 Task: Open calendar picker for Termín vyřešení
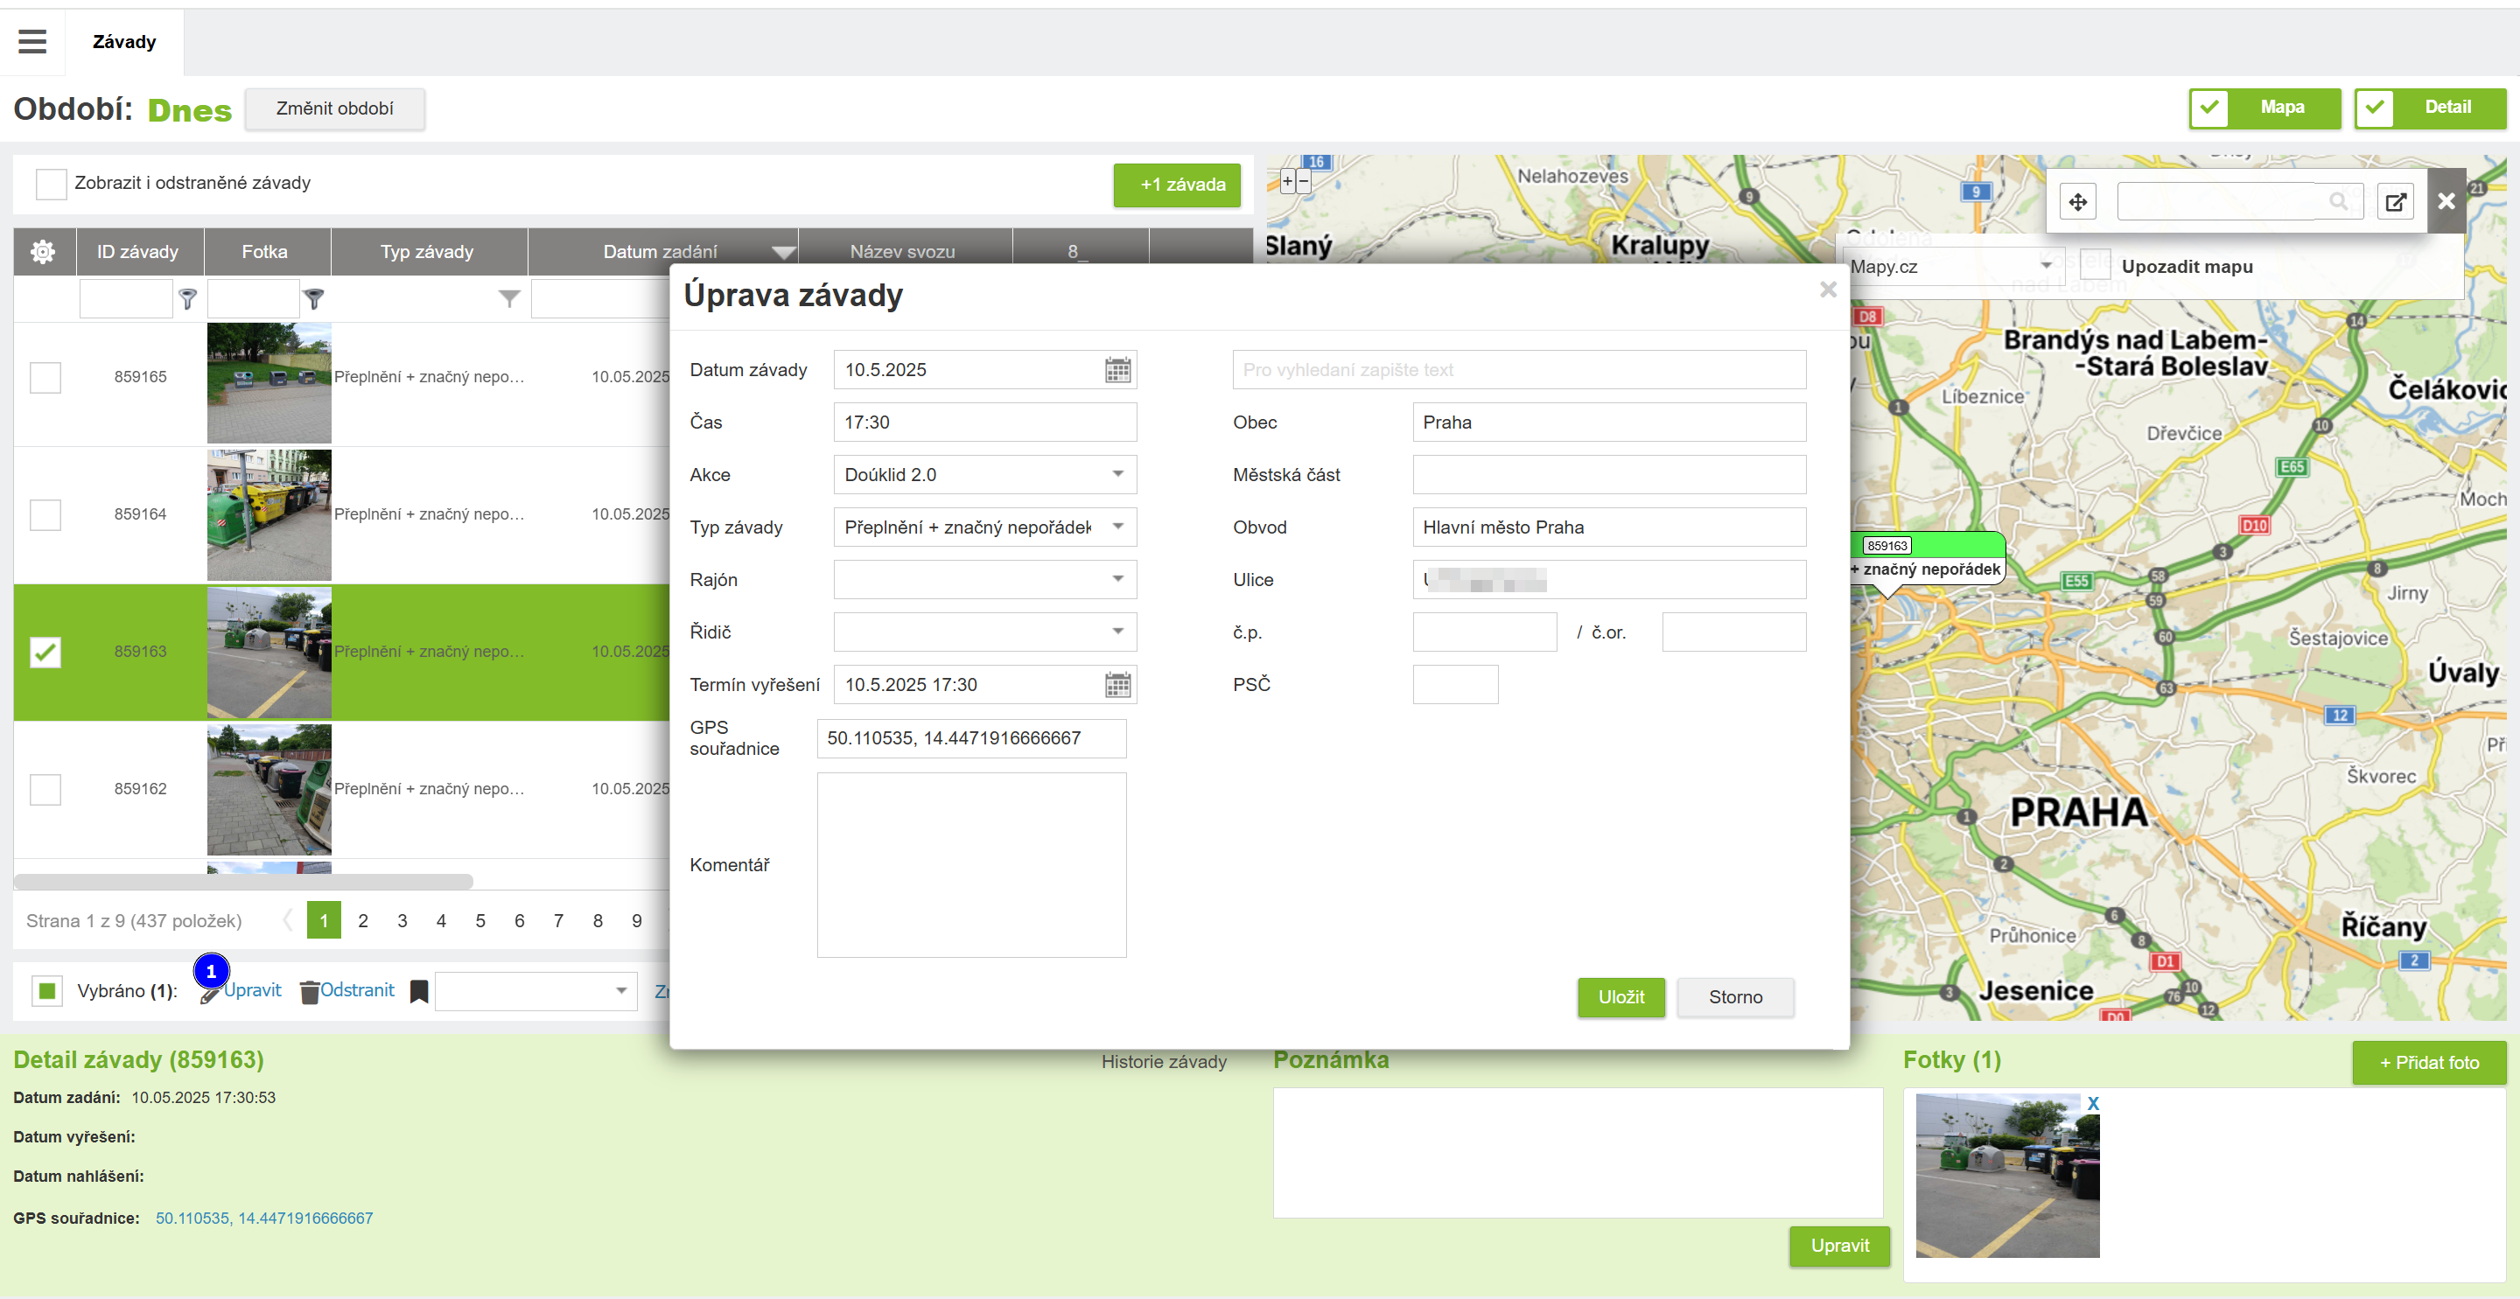pyautogui.click(x=1117, y=685)
